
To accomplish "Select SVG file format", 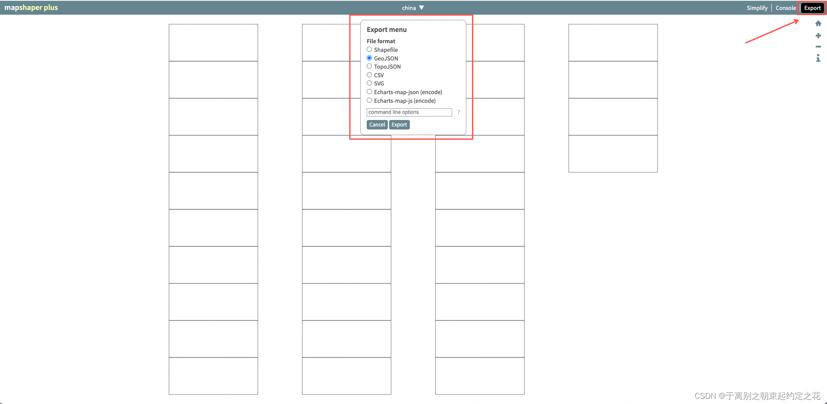I will coord(369,83).
